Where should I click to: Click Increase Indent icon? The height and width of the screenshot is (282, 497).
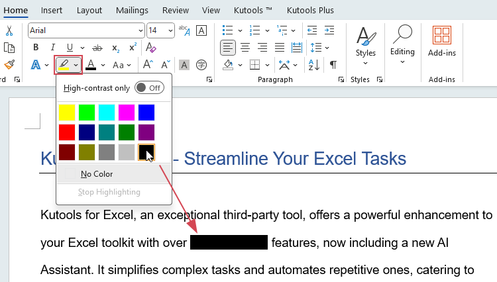pyautogui.click(x=329, y=30)
